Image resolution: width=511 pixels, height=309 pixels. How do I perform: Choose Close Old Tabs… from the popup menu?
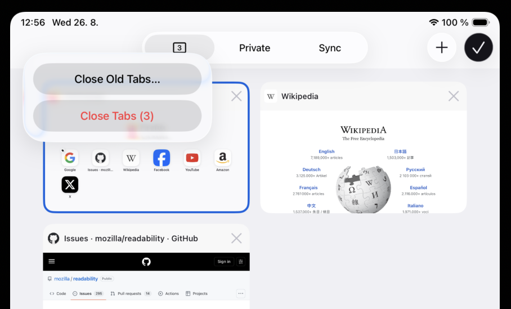click(117, 79)
